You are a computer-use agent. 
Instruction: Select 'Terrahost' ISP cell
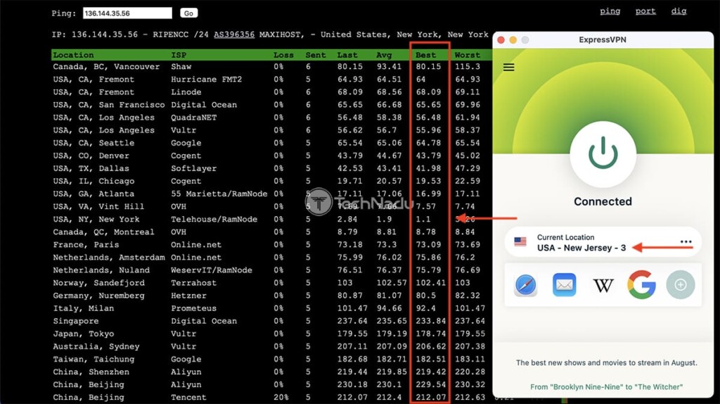(x=194, y=283)
